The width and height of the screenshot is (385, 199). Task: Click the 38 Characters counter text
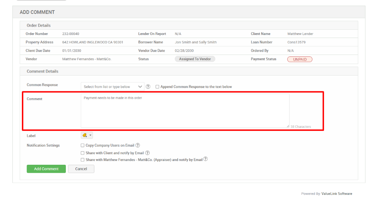(300, 127)
